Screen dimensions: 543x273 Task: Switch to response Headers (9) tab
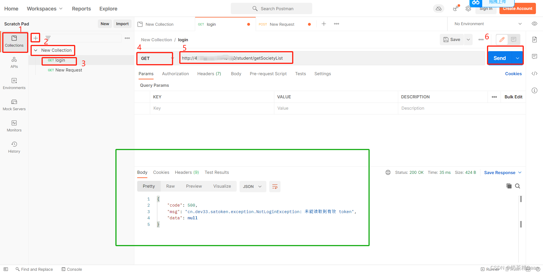tap(187, 172)
